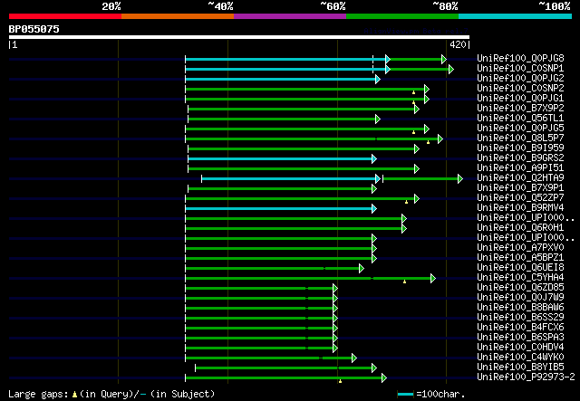Screen dimensions: 580x401
Task: Pick the UniRef100_Q6ZD85 label
Action: 520,288
